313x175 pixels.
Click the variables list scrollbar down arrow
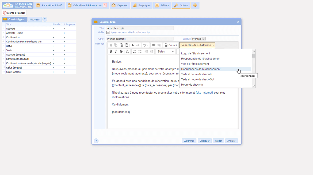coord(254,86)
